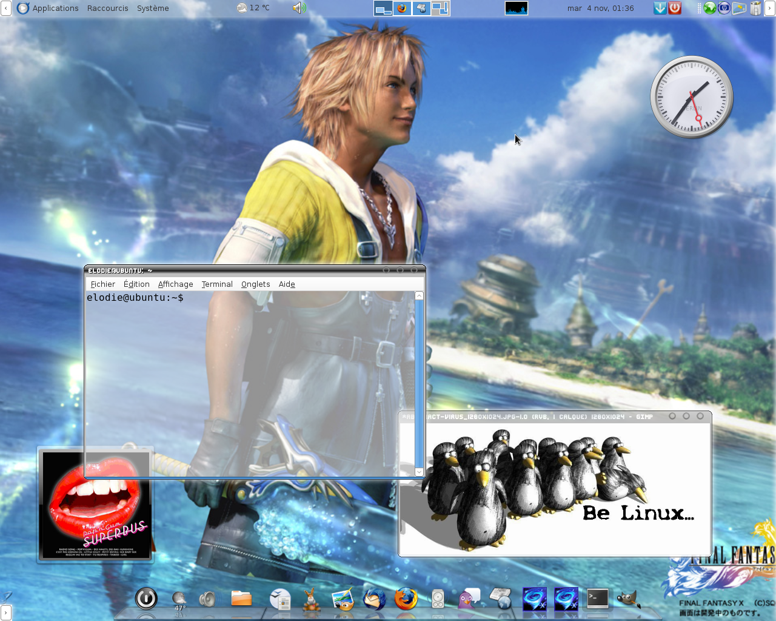Image resolution: width=776 pixels, height=621 pixels.
Task: Click the red power icon in top panel
Action: point(675,8)
